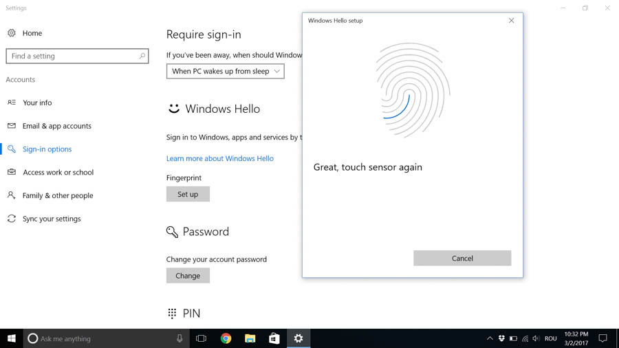Viewport: 619px width, 348px height.
Task: Click the Your info person icon
Action: [12, 102]
